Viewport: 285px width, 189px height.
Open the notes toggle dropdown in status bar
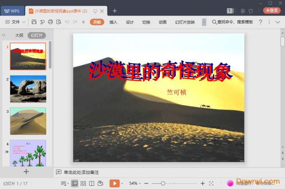(65, 183)
